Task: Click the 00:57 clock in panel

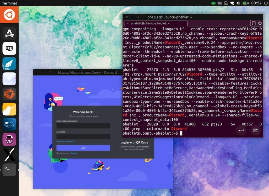Action: click(256, 3)
